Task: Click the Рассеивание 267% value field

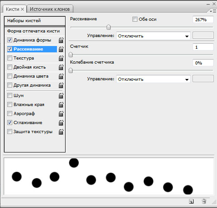Action: pos(203,19)
